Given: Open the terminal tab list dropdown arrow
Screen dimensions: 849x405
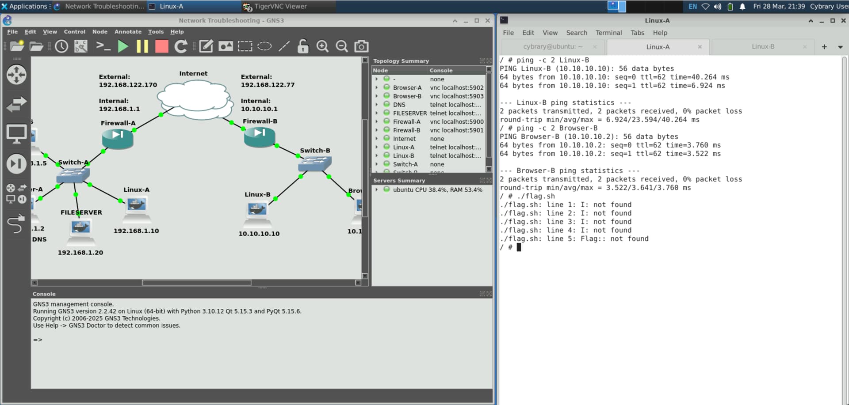Looking at the screenshot, I should [840, 47].
